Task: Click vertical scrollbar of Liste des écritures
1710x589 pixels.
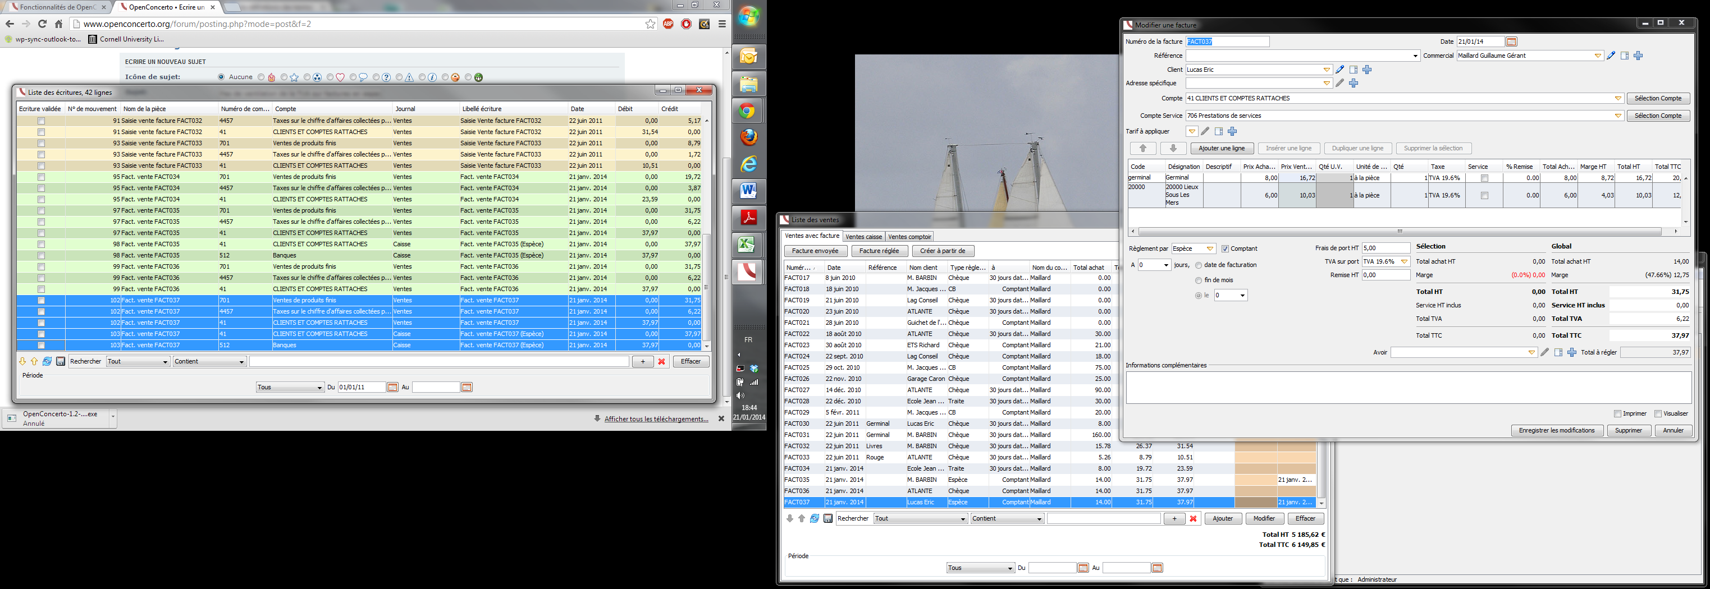Action: click(706, 287)
